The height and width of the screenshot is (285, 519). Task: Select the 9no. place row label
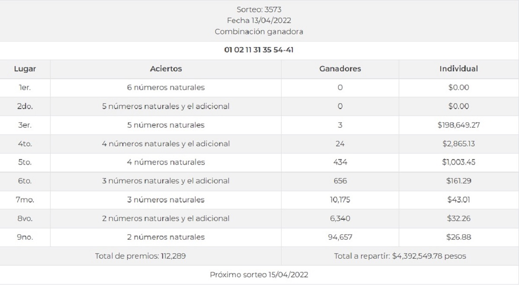point(25,237)
